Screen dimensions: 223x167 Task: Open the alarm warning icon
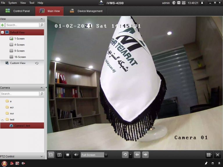coord(4,164)
